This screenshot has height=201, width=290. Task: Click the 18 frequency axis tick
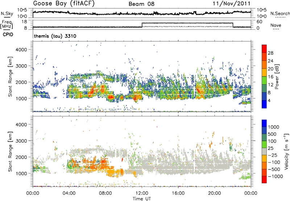coord(24,22)
